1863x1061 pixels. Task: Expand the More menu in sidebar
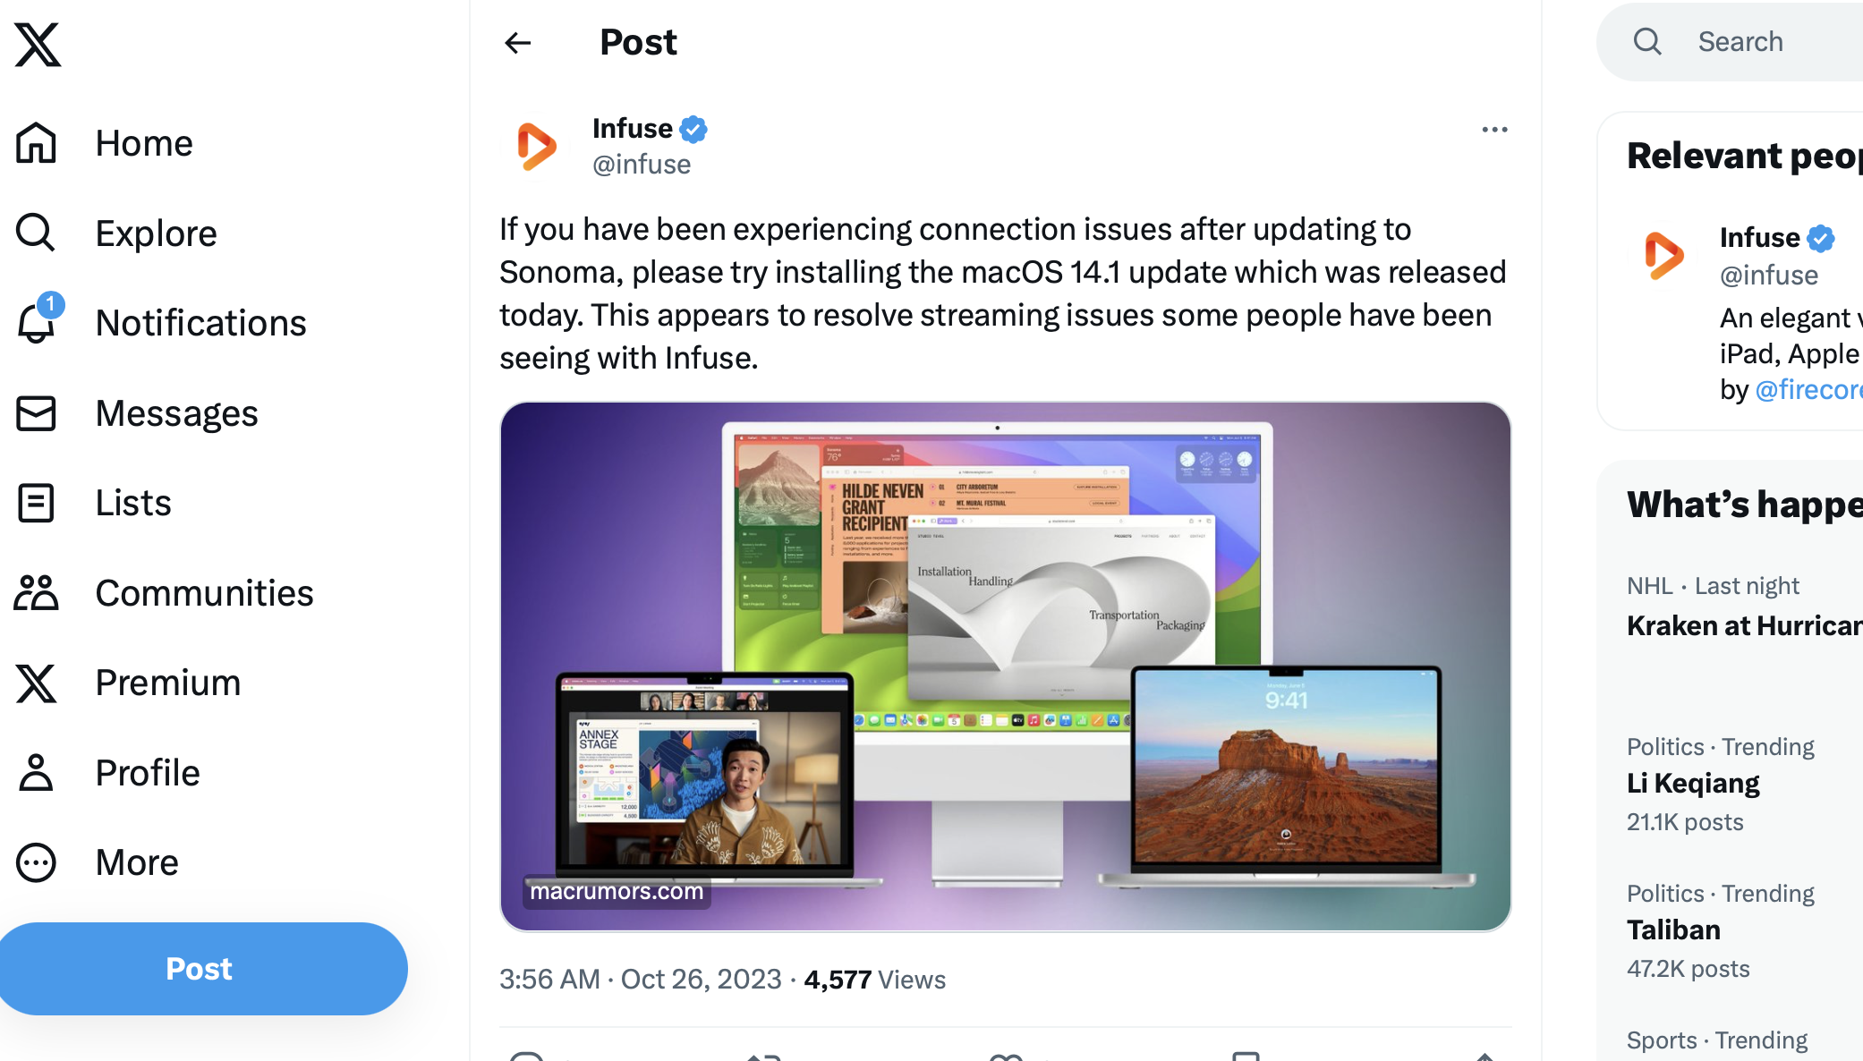coord(37,862)
